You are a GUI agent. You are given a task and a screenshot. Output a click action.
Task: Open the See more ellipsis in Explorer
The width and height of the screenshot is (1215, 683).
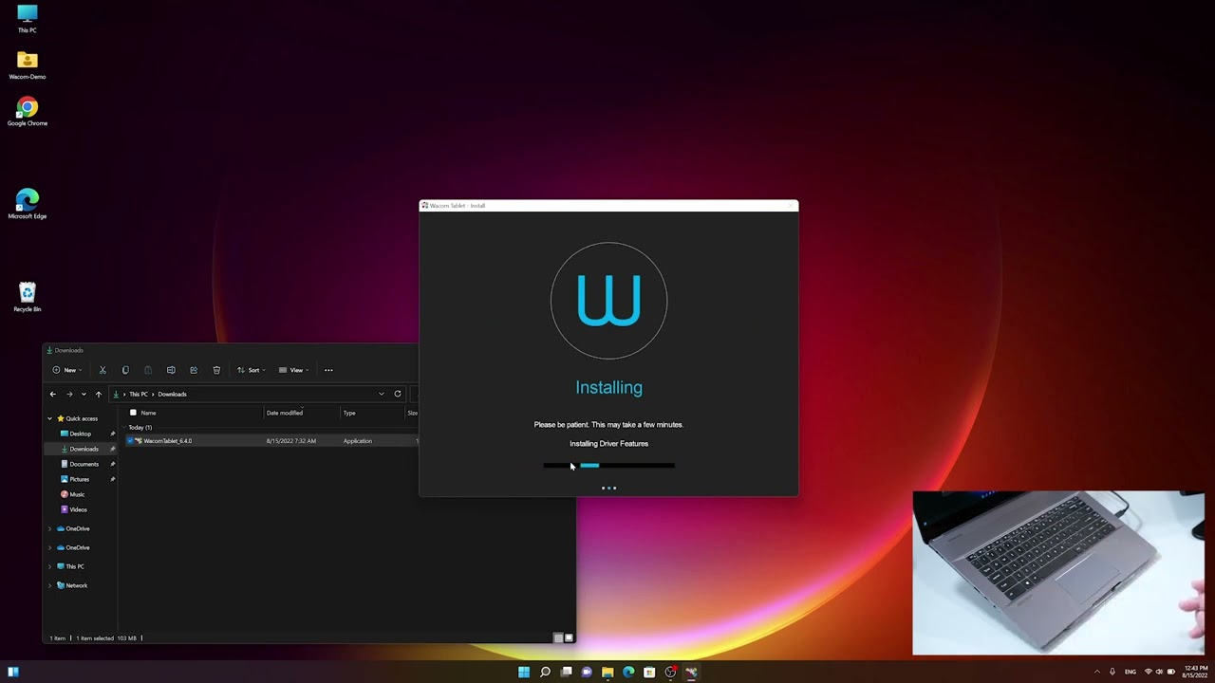click(x=328, y=370)
